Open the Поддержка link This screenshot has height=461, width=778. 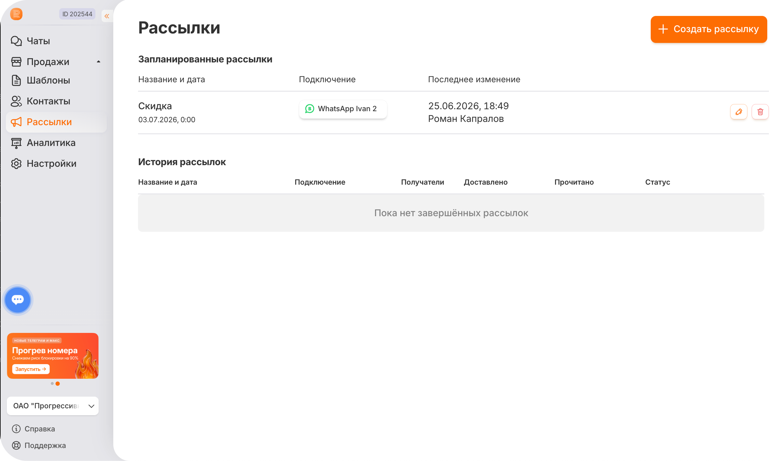pos(45,445)
